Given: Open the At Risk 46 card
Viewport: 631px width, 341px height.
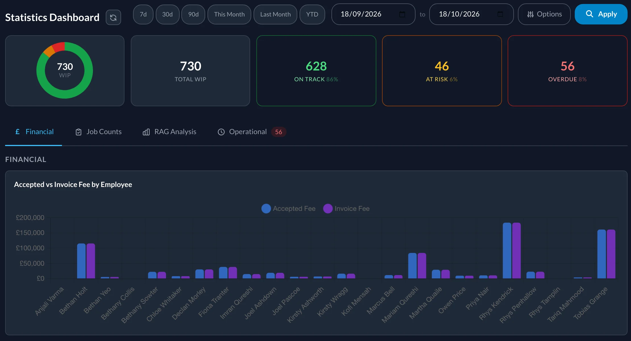Looking at the screenshot, I should [x=442, y=71].
